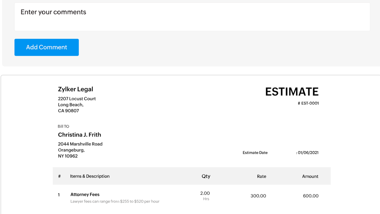The height and width of the screenshot is (214, 380).
Task: Click the 300.00 rate value
Action: pos(258,196)
